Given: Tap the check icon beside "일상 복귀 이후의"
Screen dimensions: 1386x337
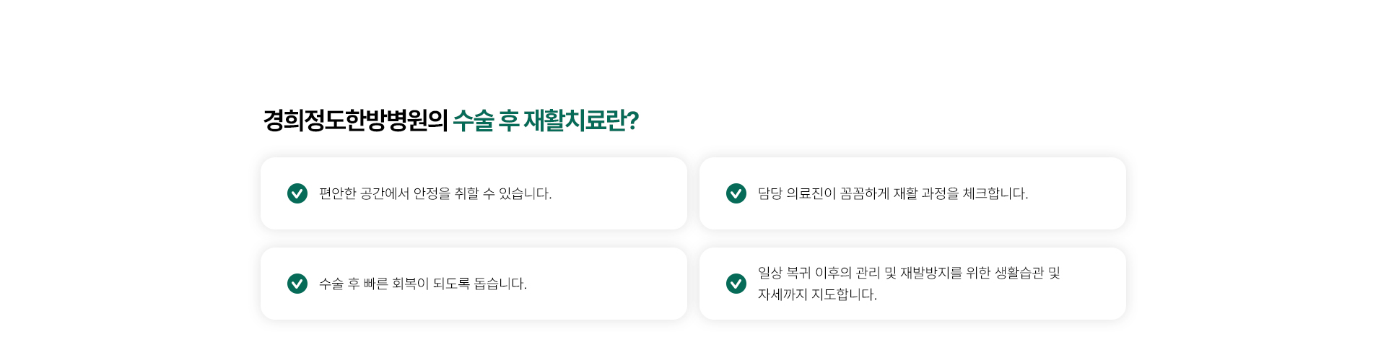Looking at the screenshot, I should [736, 284].
